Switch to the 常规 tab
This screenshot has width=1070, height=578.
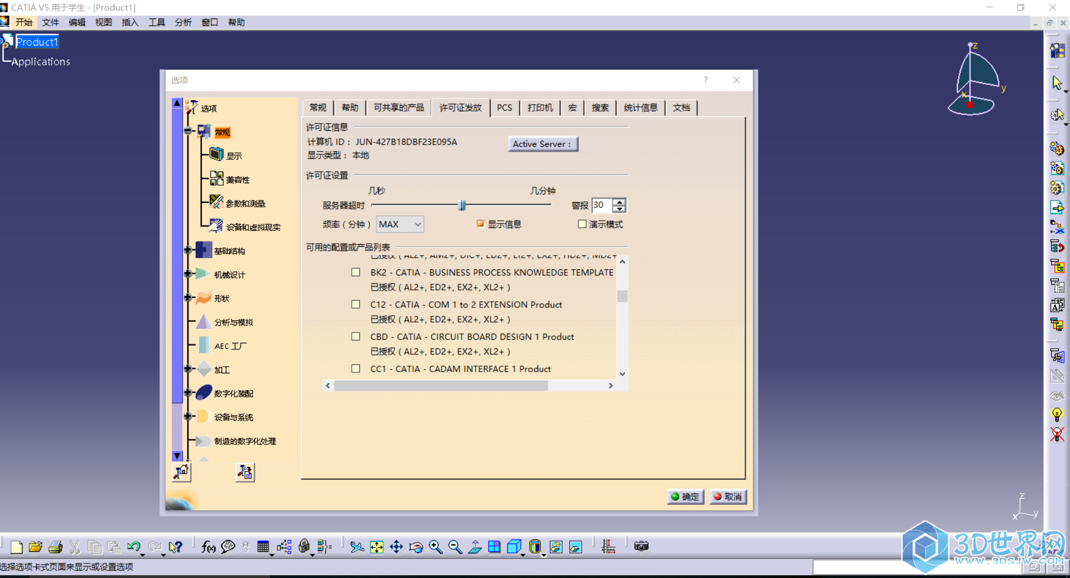pyautogui.click(x=318, y=108)
